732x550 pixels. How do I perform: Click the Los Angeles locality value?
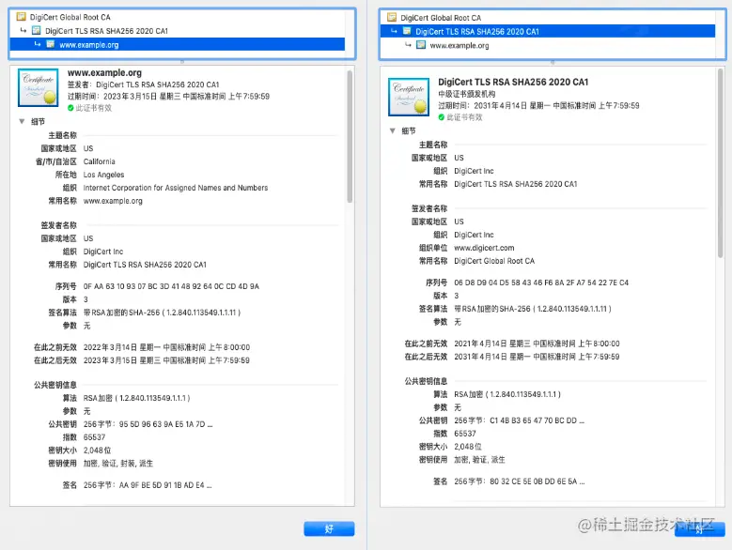(x=103, y=175)
